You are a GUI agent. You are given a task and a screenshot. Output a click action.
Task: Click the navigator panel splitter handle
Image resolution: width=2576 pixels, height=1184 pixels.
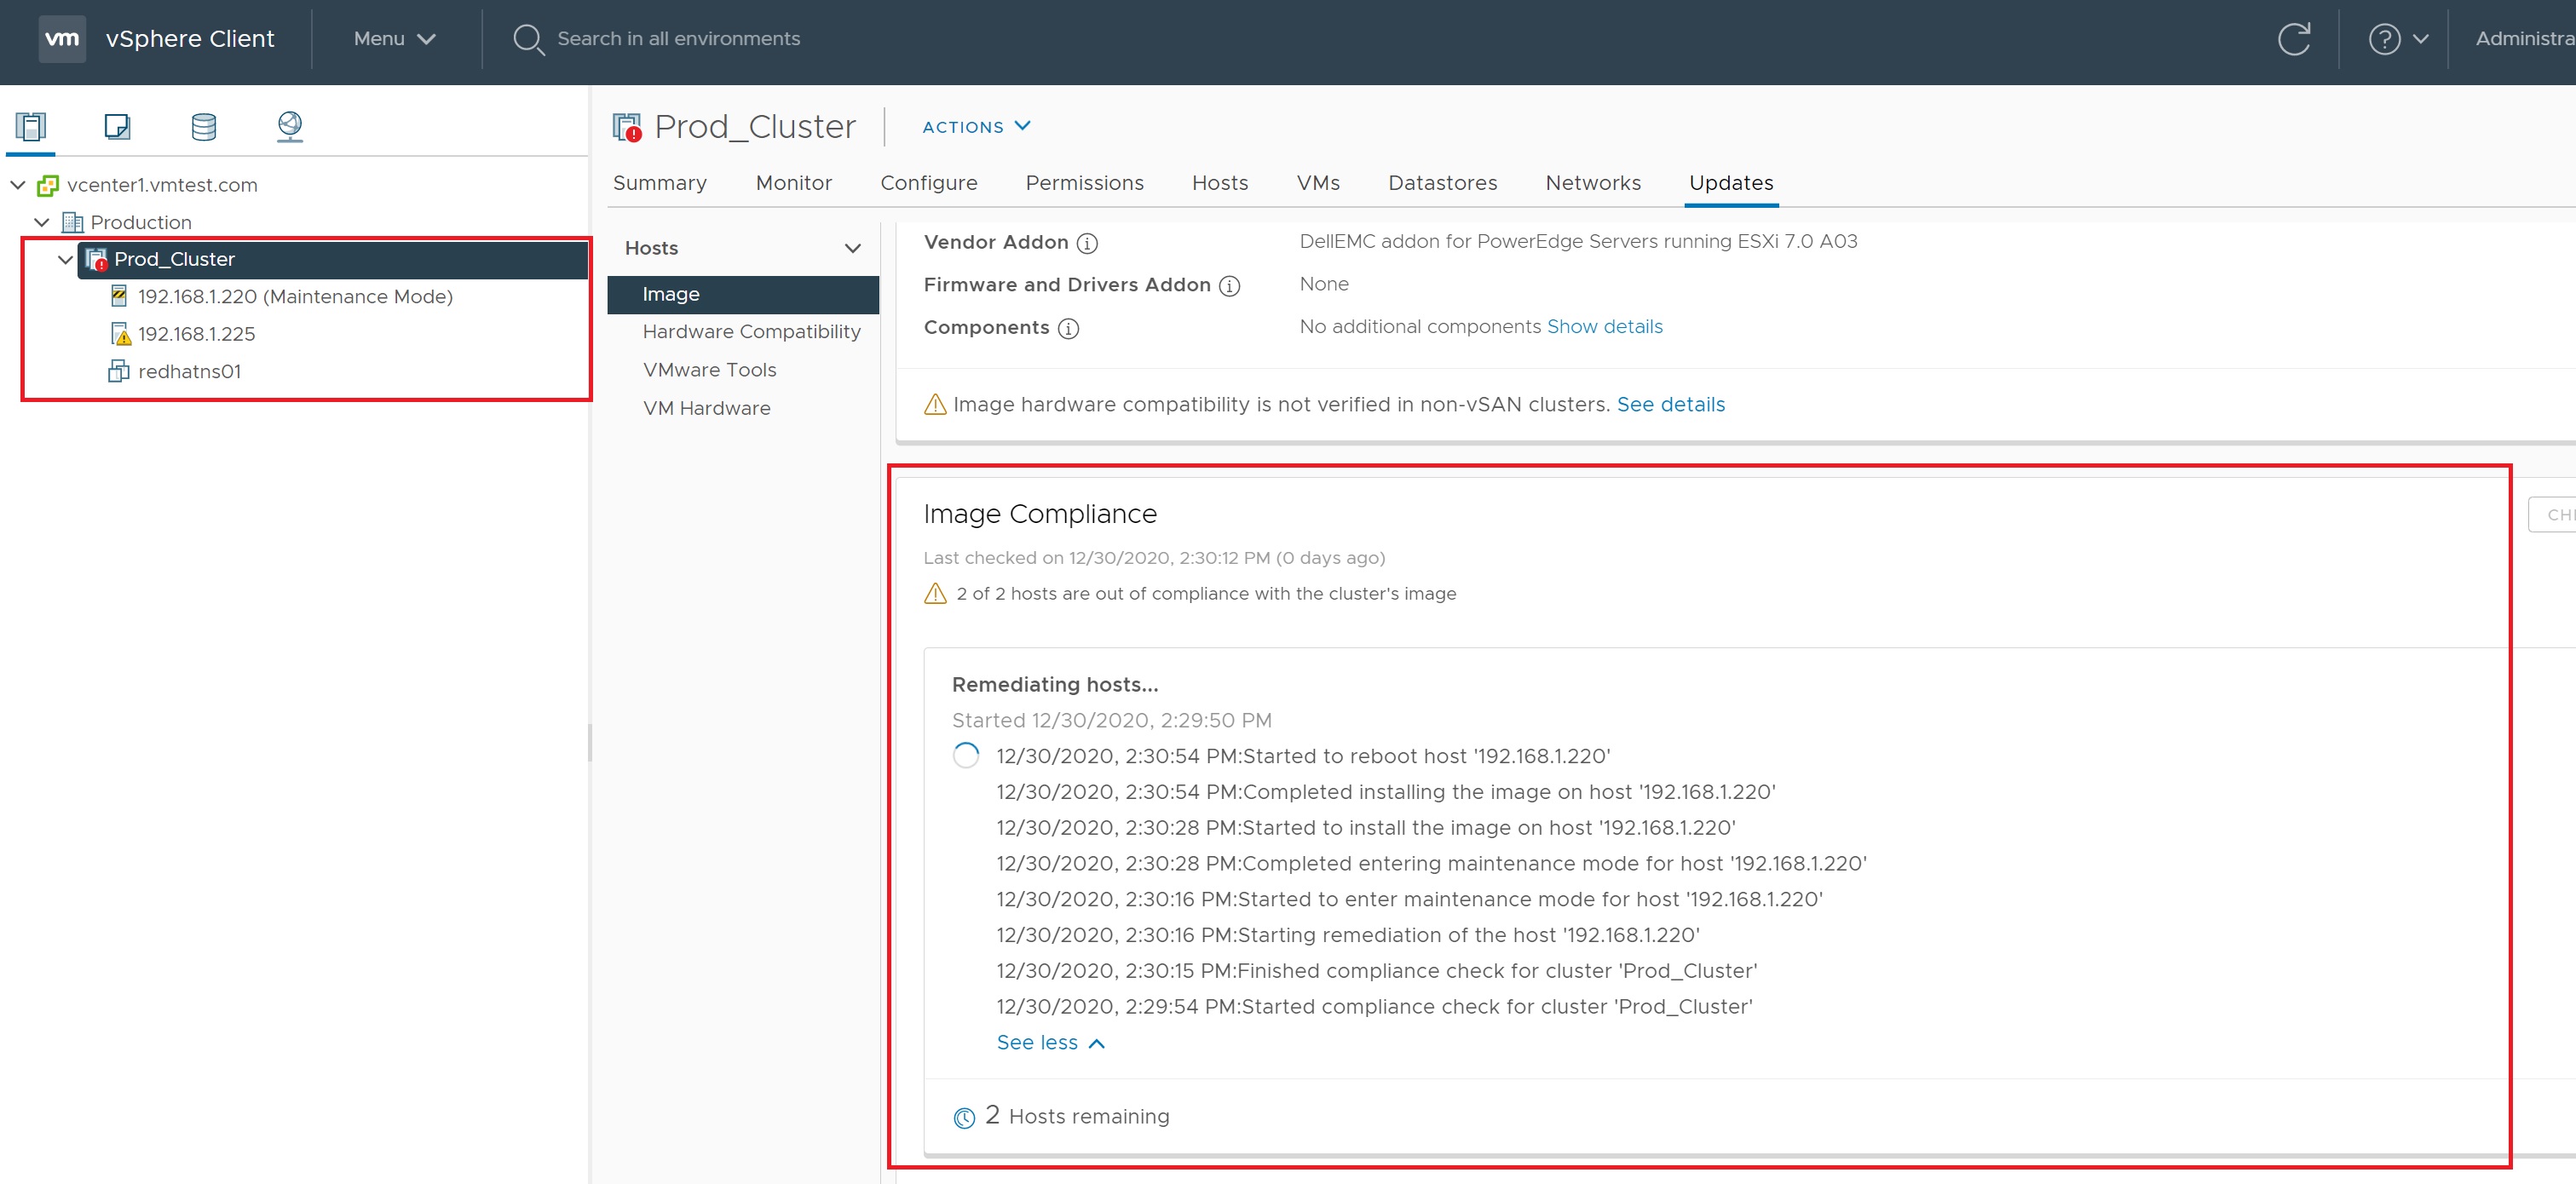(590, 743)
